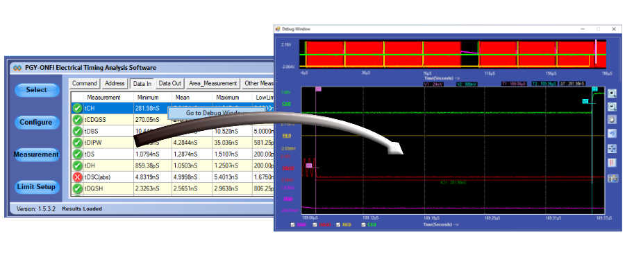Click the green pass icon for tDH
625x277 pixels.
pyautogui.click(x=78, y=166)
